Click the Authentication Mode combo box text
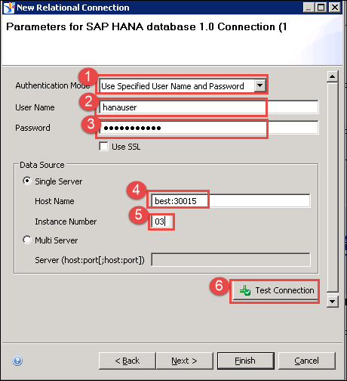The image size is (347, 381). 173,86
